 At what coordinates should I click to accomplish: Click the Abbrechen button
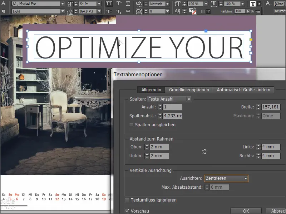click(276, 211)
